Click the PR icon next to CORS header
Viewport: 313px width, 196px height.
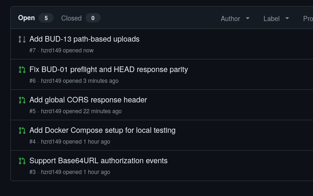coord(22,100)
